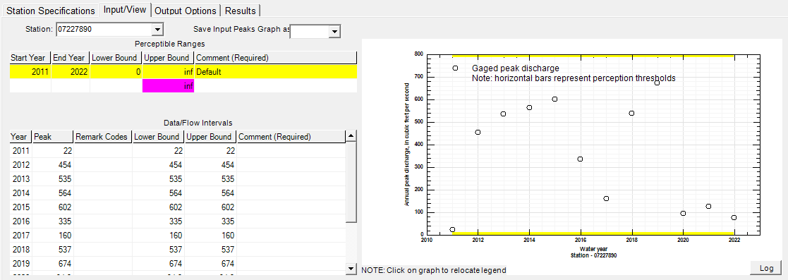This screenshot has width=788, height=280.
Task: Click the 2019 data point on graph
Action: click(657, 83)
